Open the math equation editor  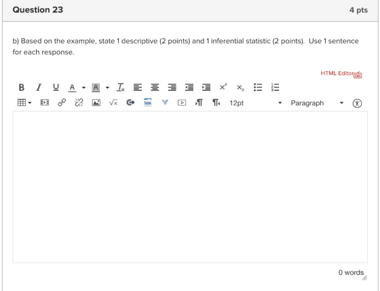pos(113,102)
